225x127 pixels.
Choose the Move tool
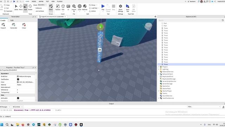[21, 7]
